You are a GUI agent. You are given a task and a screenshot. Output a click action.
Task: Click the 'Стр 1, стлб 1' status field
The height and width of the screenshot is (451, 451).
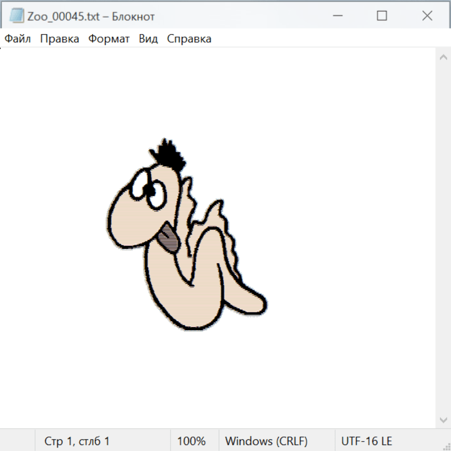[77, 441]
